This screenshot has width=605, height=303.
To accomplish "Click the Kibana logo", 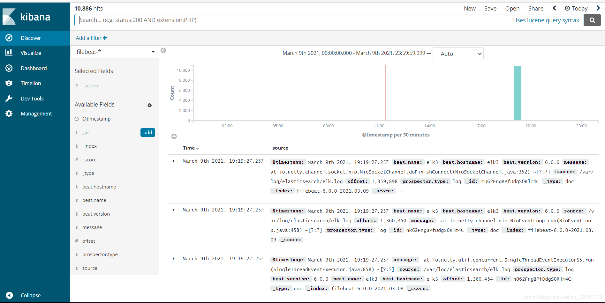I will click(x=26, y=17).
